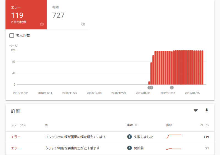The width and height of the screenshot is (220, 155).
Task: Open the コンテンツの幅が画面の幅を超えています row
Action: point(110,137)
